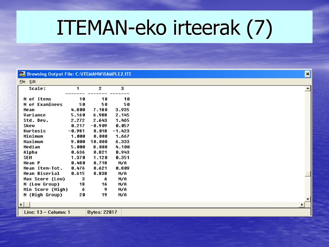Click the alpha value 0.943
The image size is (329, 247).
click(x=122, y=152)
